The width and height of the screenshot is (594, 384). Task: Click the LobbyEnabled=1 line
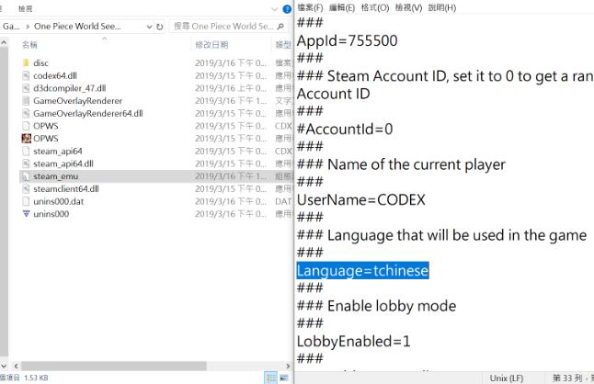[x=353, y=341]
